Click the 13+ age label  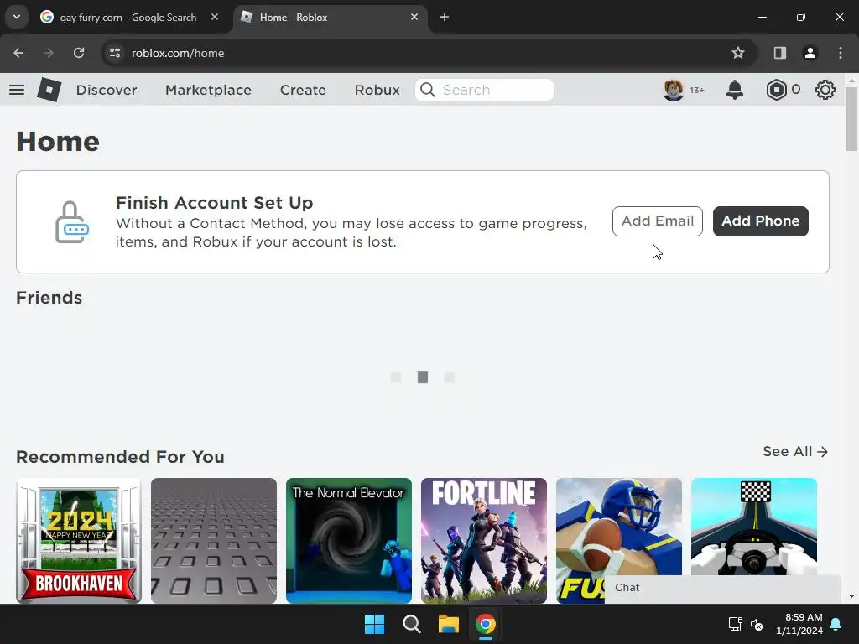coord(697,90)
